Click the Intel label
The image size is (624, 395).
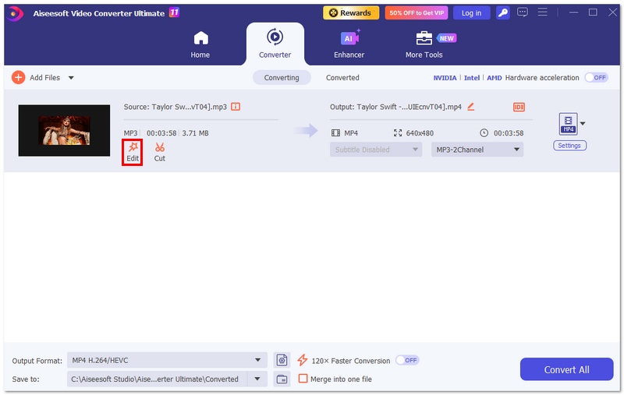[472, 77]
